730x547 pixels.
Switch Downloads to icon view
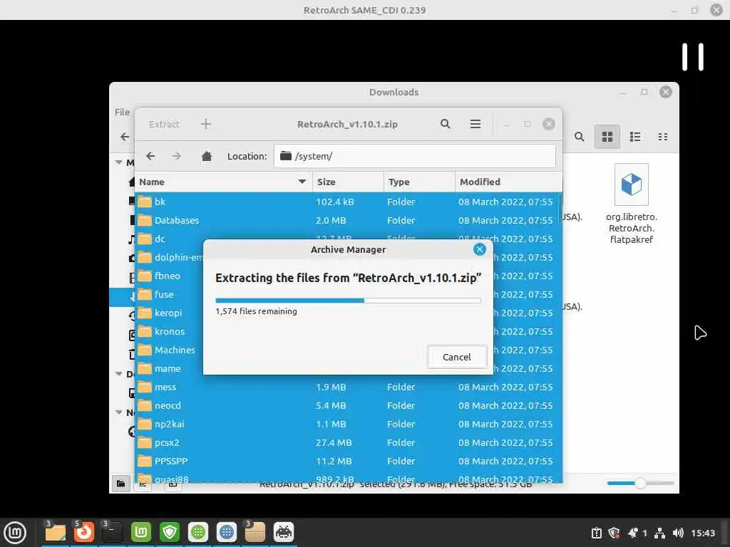click(x=607, y=137)
